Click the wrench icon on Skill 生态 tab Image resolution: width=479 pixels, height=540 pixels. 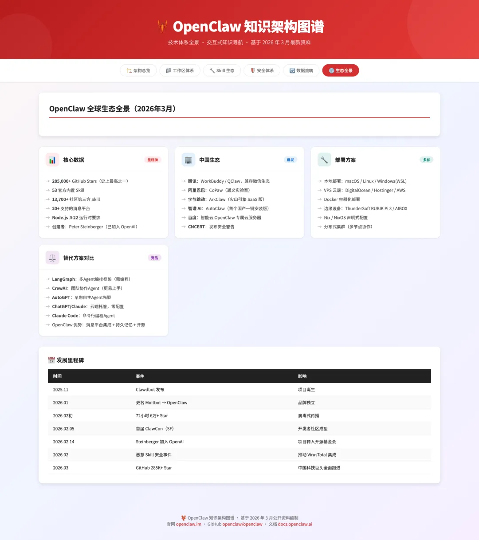(x=212, y=70)
